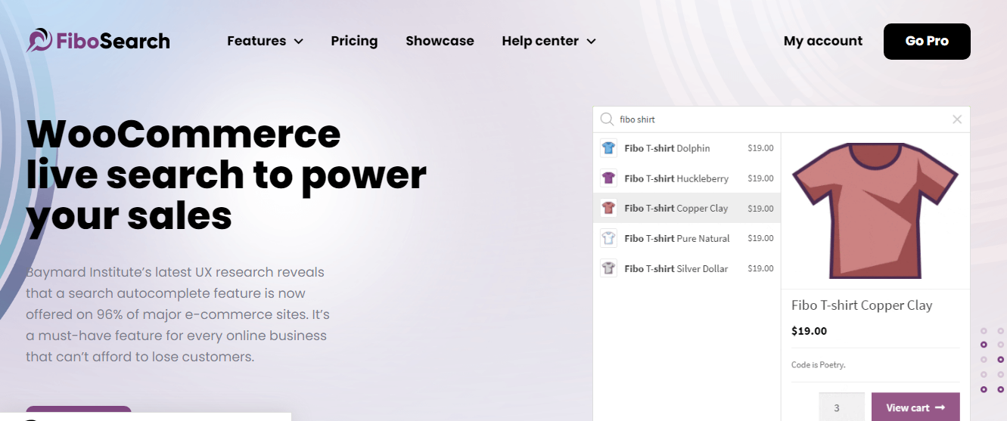Image resolution: width=1007 pixels, height=421 pixels.
Task: Click the Copper Clay T-shirt small thumbnail
Action: click(x=608, y=208)
